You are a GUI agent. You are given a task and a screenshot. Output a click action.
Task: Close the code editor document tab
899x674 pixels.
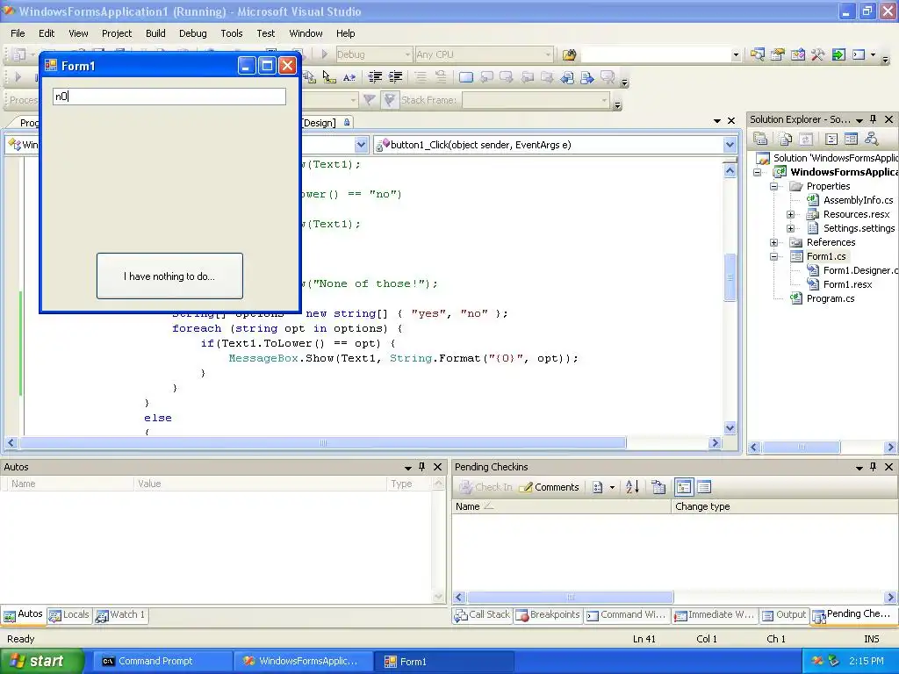click(731, 120)
